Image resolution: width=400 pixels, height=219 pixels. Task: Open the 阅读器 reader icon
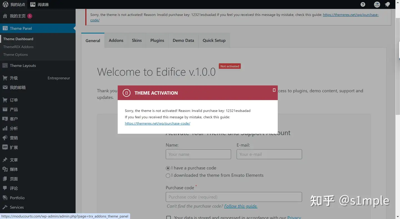click(x=33, y=4)
